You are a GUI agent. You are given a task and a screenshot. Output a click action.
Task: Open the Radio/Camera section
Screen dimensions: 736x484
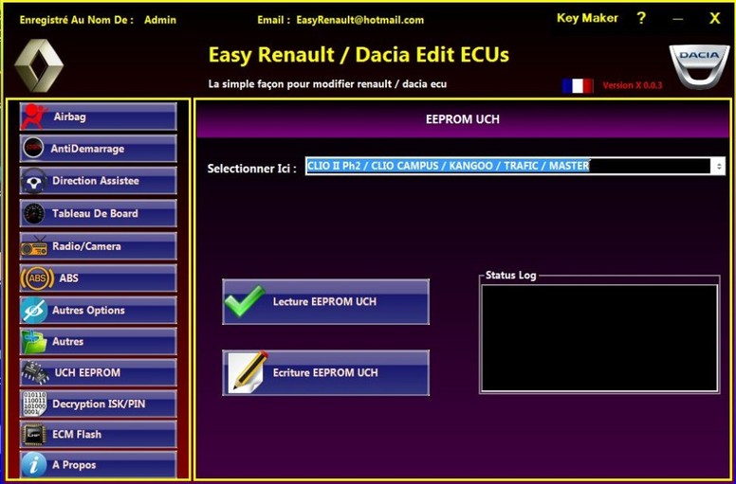pyautogui.click(x=98, y=246)
